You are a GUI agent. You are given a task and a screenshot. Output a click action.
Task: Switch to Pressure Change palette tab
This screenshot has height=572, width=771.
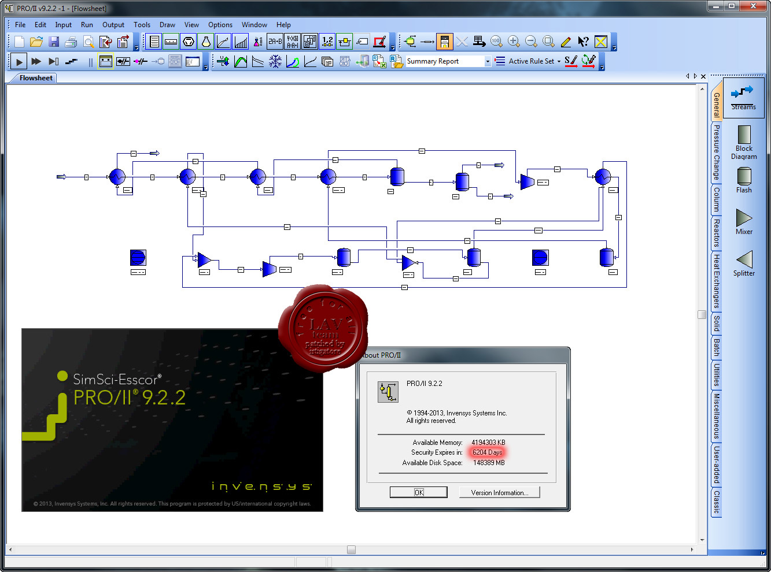pyautogui.click(x=717, y=153)
